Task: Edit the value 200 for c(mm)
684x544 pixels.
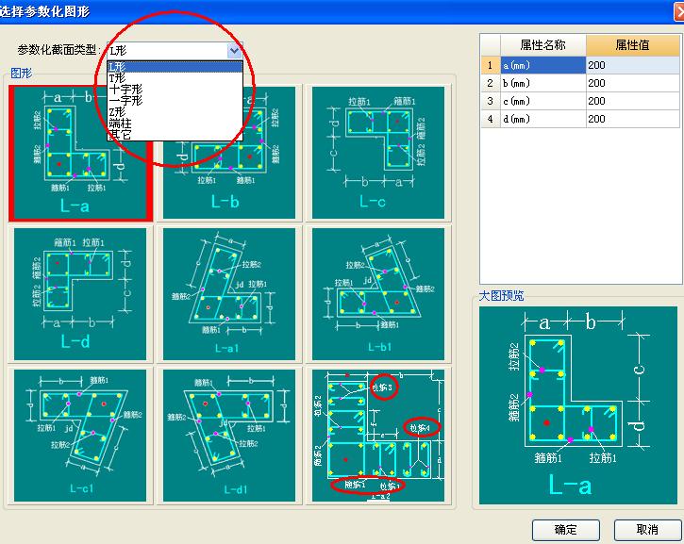Action: (632, 101)
